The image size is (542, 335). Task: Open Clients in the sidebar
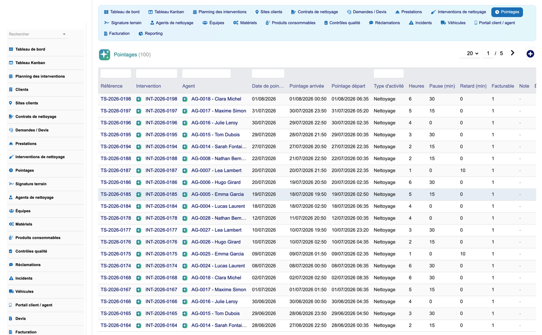click(22, 90)
